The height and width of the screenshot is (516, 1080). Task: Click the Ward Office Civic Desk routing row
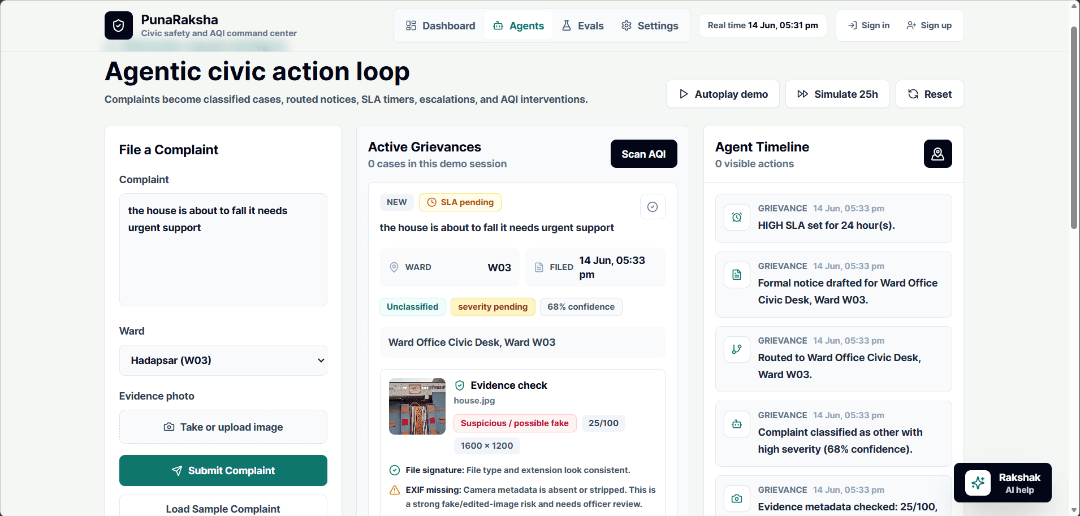[522, 342]
